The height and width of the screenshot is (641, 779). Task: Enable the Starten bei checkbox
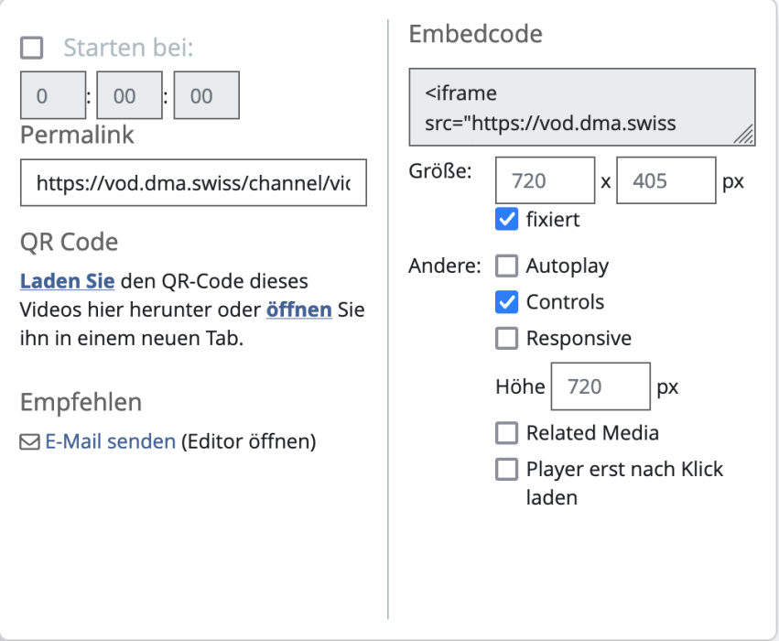(32, 48)
